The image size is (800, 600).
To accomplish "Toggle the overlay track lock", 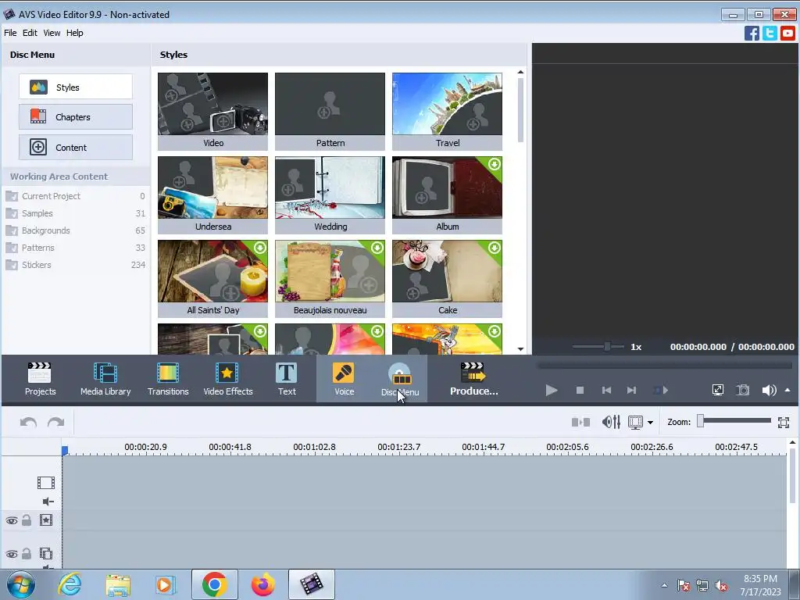I will click(x=27, y=554).
